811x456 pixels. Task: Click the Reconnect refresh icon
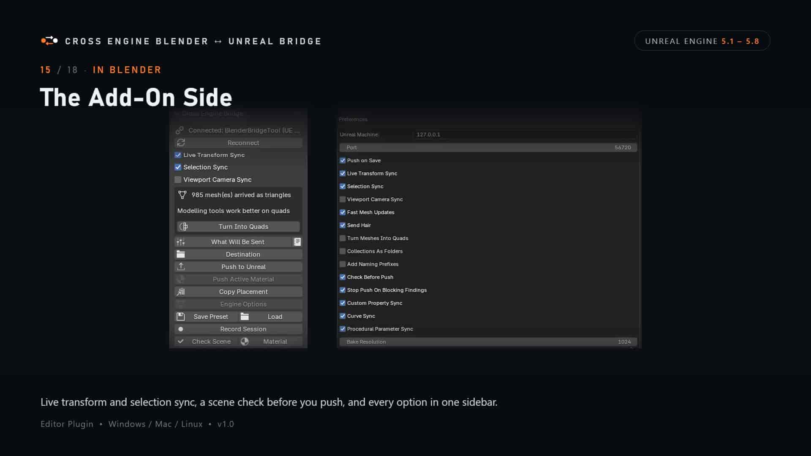pyautogui.click(x=181, y=143)
